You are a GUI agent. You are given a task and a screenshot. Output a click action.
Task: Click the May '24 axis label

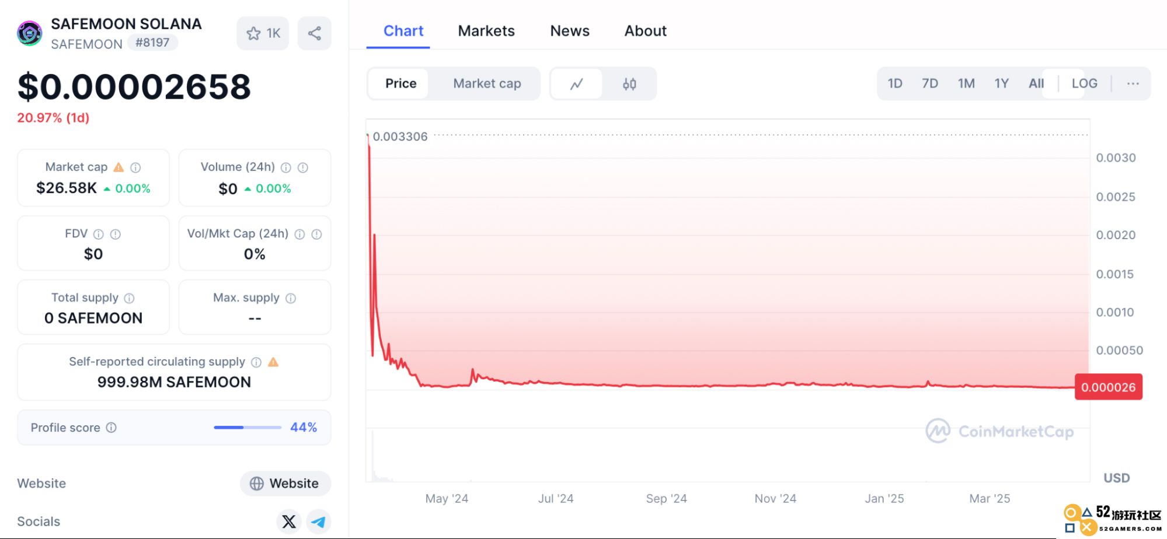coord(447,499)
